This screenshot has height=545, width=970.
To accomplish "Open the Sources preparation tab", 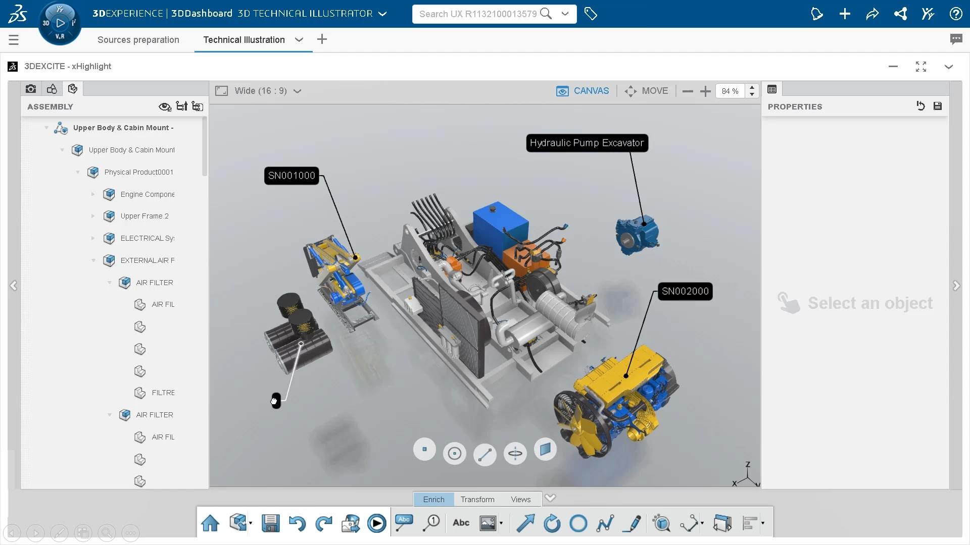I will 138,40.
